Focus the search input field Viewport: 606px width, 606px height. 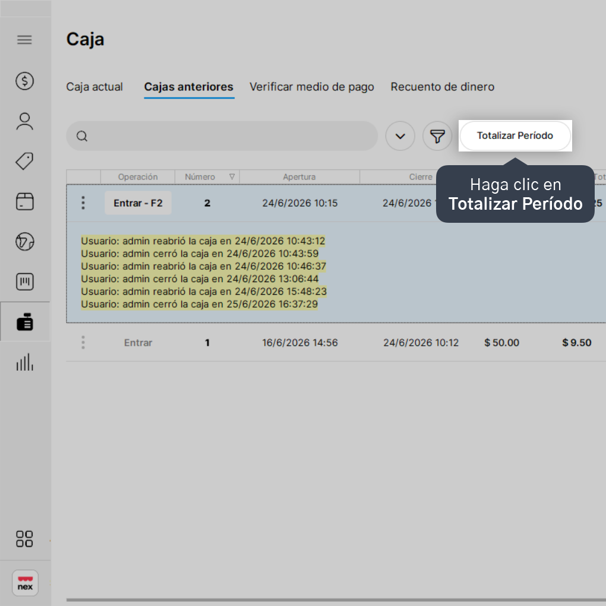pos(222,136)
